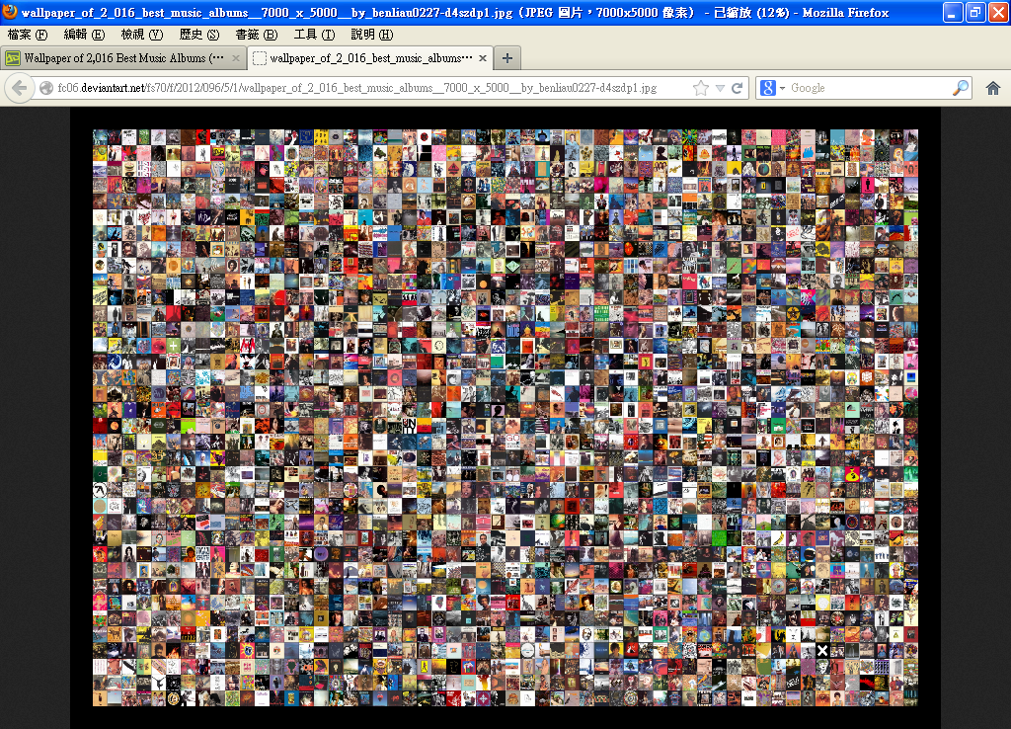The width and height of the screenshot is (1011, 729).
Task: Open the 工具 (Tools) menu
Action: pyautogui.click(x=313, y=35)
